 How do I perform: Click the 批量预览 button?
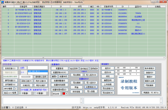tap(63, 76)
